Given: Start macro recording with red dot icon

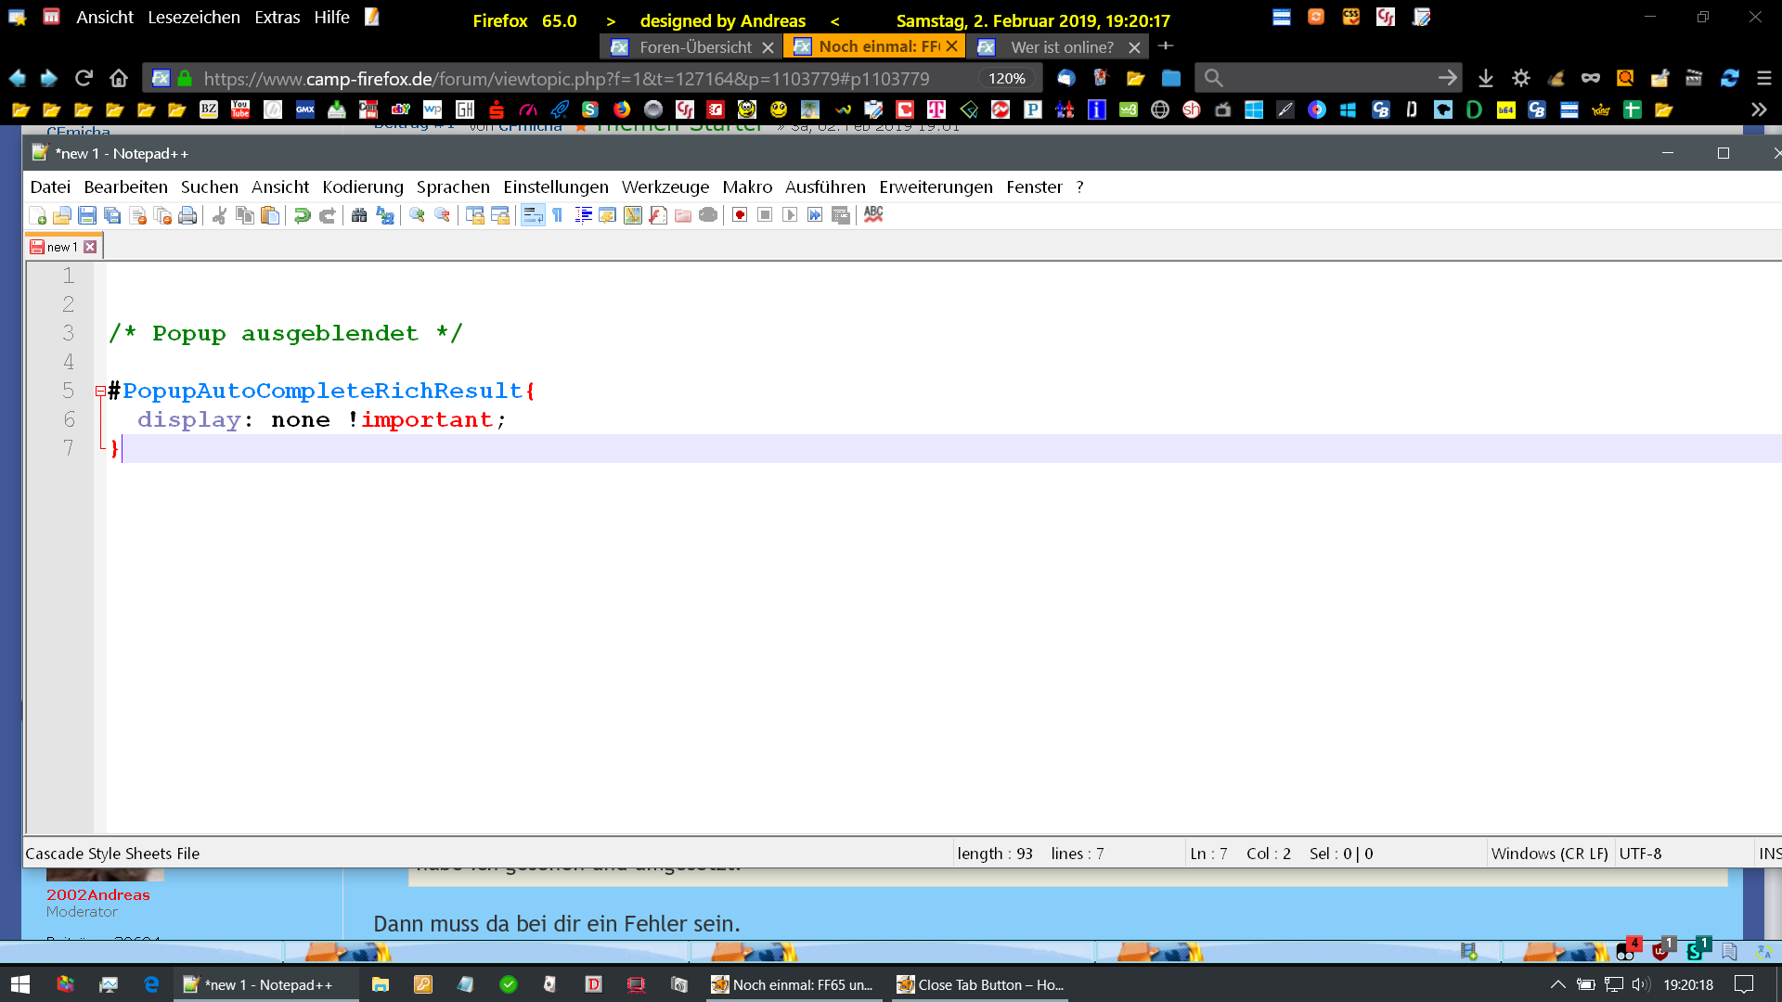Looking at the screenshot, I should 740,215.
